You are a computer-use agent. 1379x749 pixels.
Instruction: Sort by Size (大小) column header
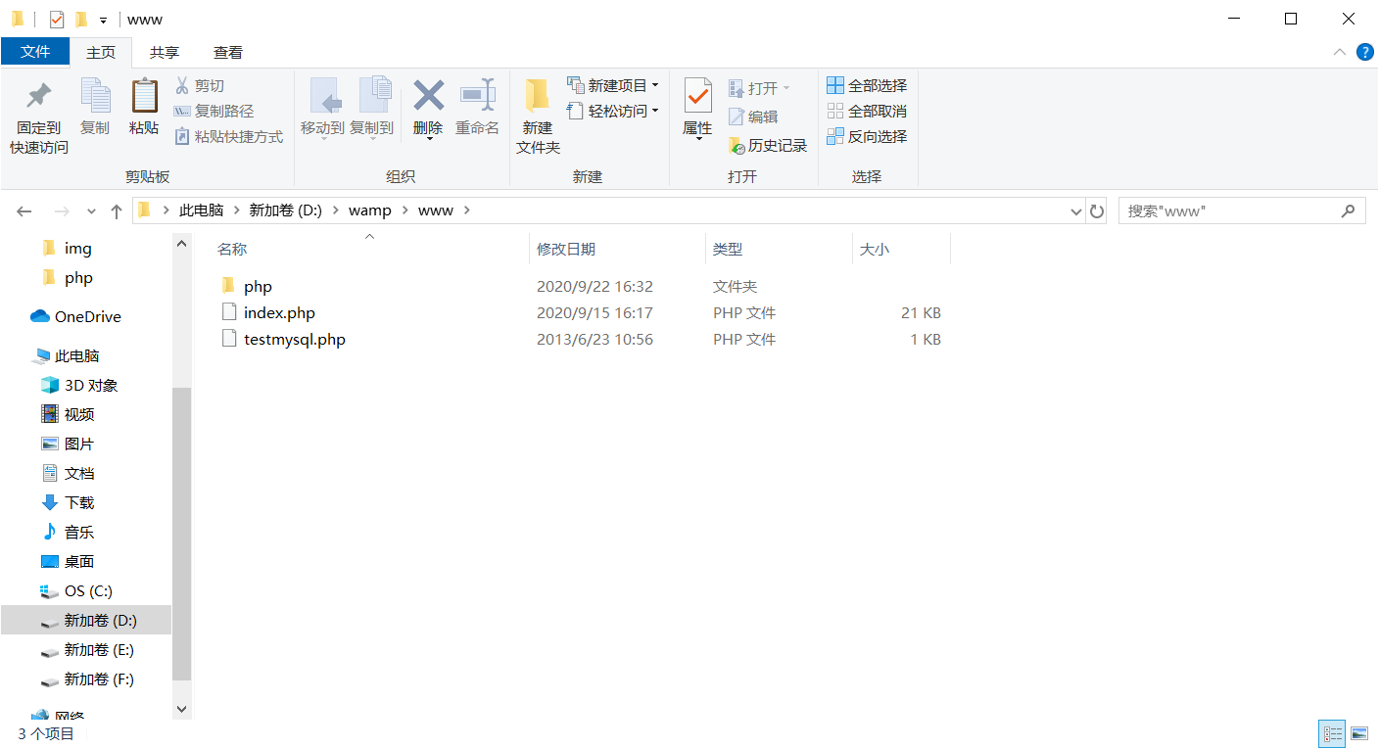click(x=874, y=250)
